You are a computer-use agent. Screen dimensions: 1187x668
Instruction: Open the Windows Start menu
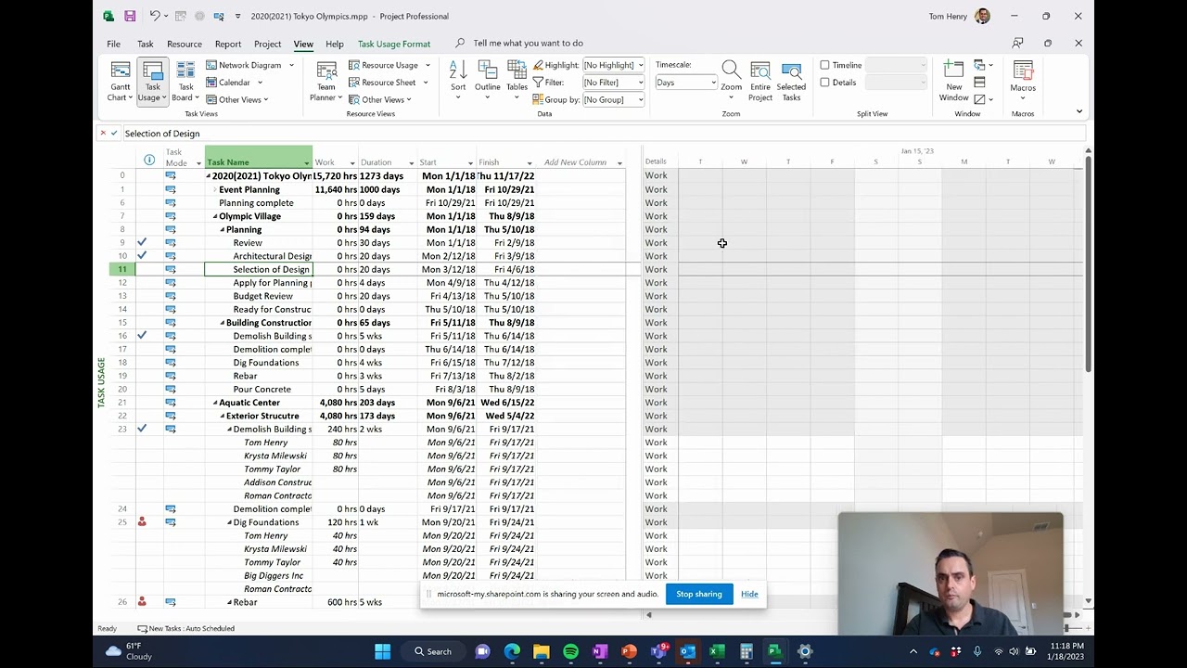click(382, 651)
